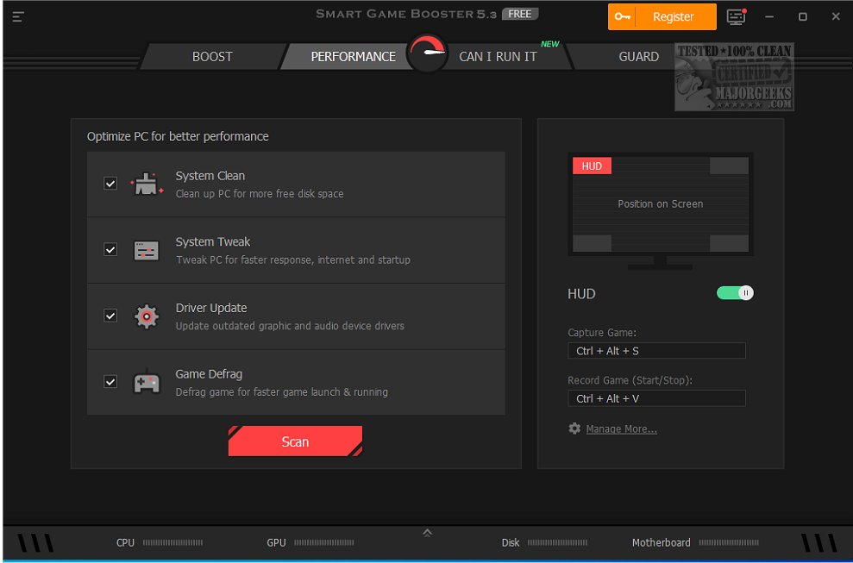Click the orange Register button
This screenshot has height=563, width=853.
(662, 17)
